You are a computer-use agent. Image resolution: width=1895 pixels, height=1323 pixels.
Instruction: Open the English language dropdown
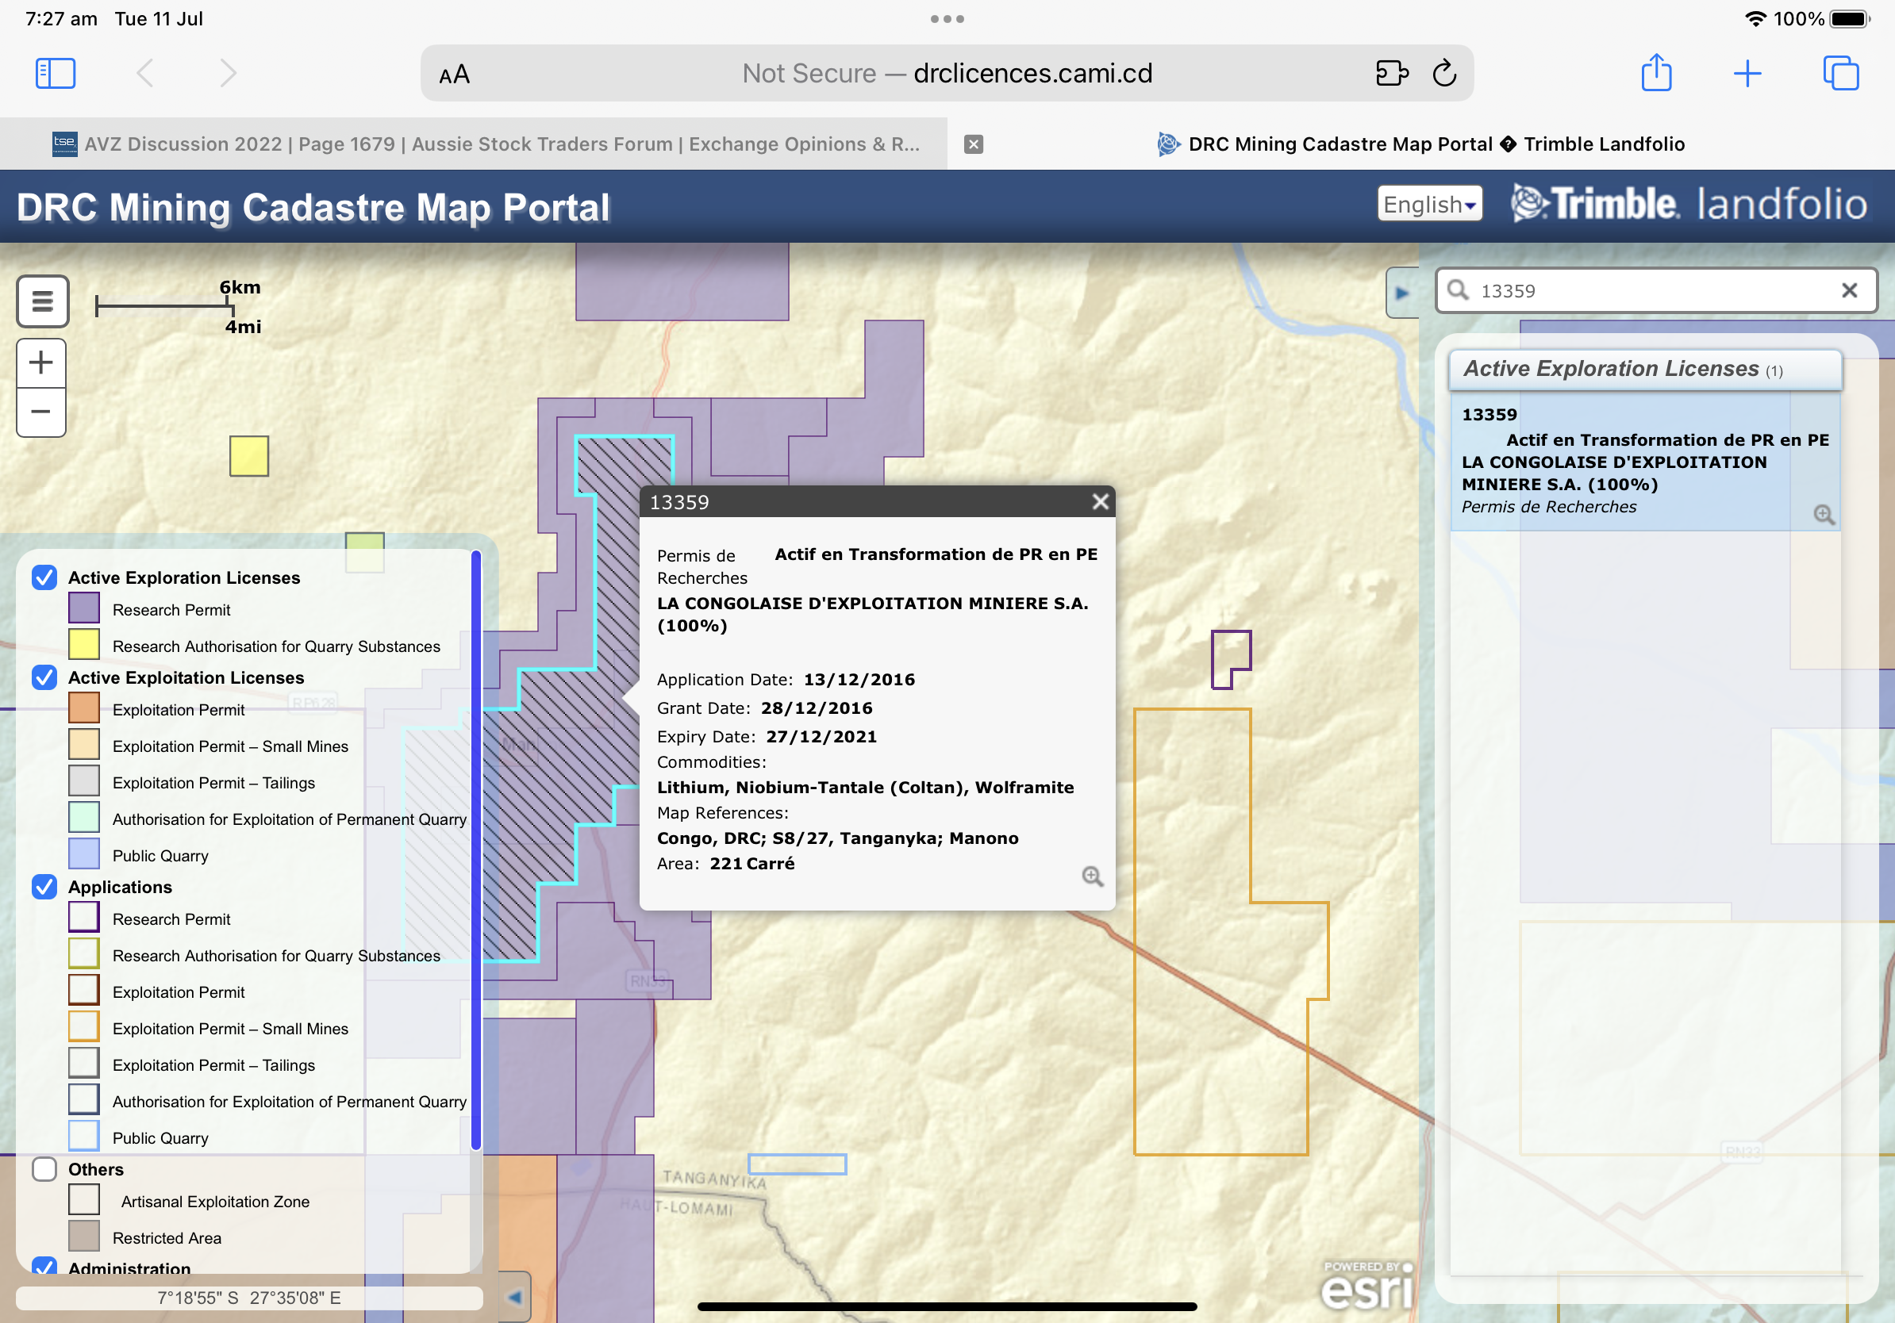click(x=1429, y=204)
